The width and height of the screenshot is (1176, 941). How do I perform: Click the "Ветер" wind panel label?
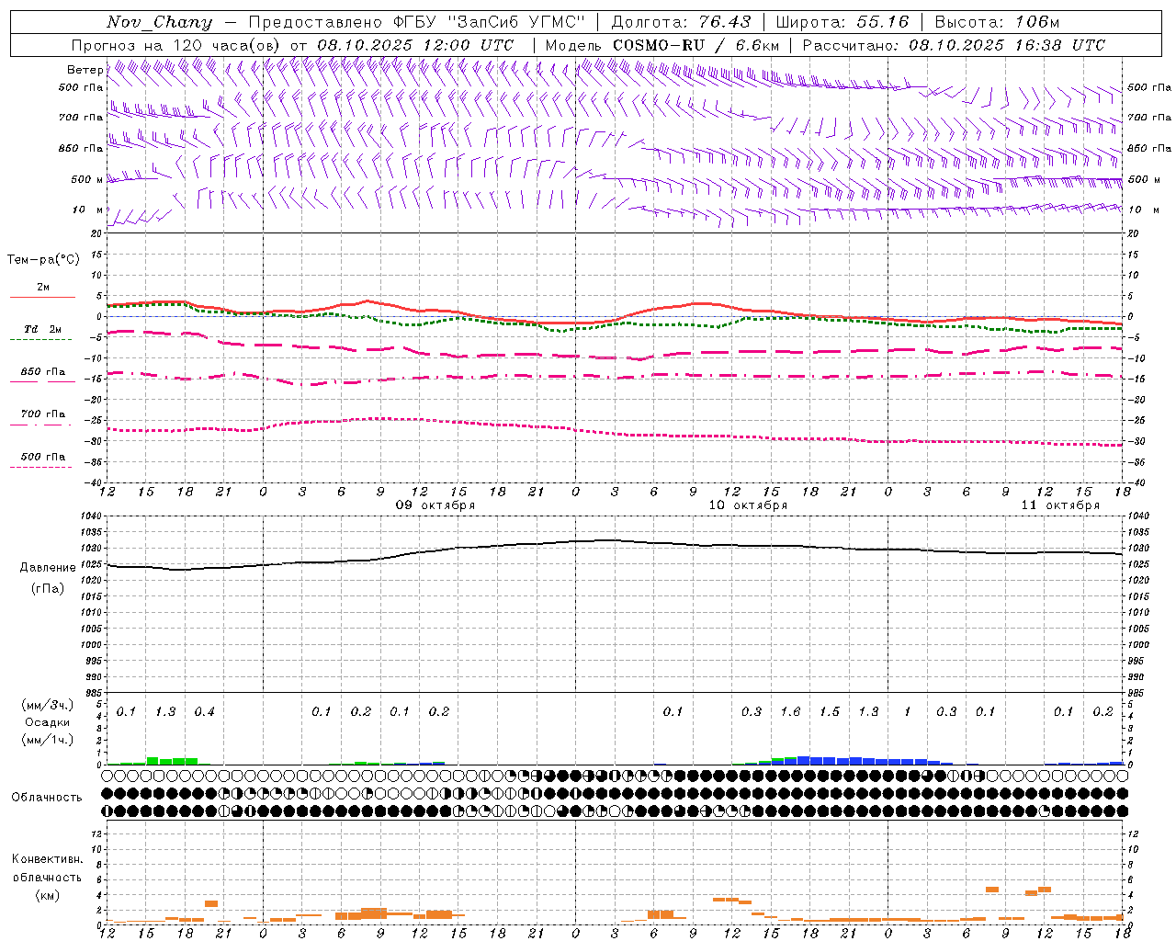coord(85,70)
